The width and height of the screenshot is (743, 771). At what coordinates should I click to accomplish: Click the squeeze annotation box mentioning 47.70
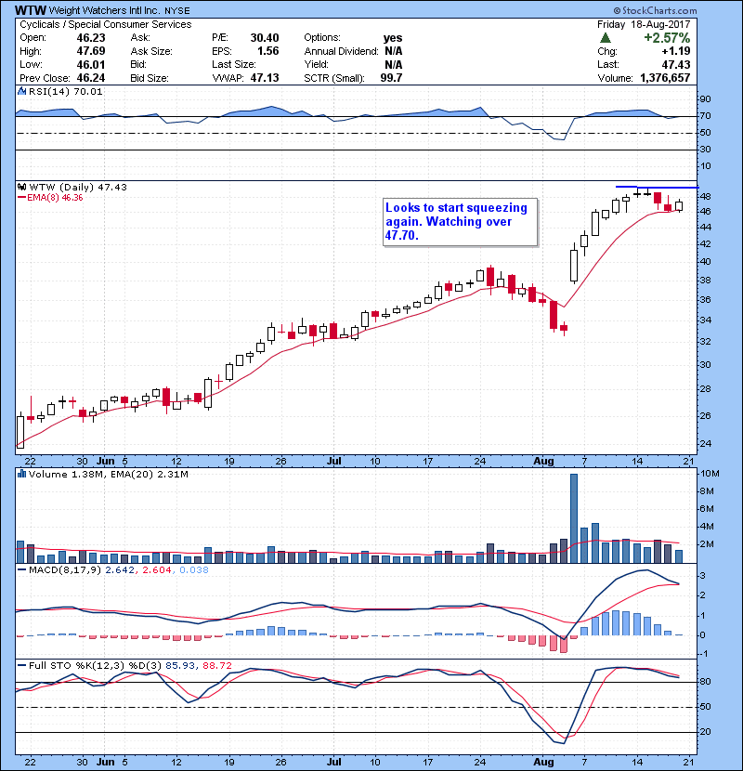click(x=460, y=222)
